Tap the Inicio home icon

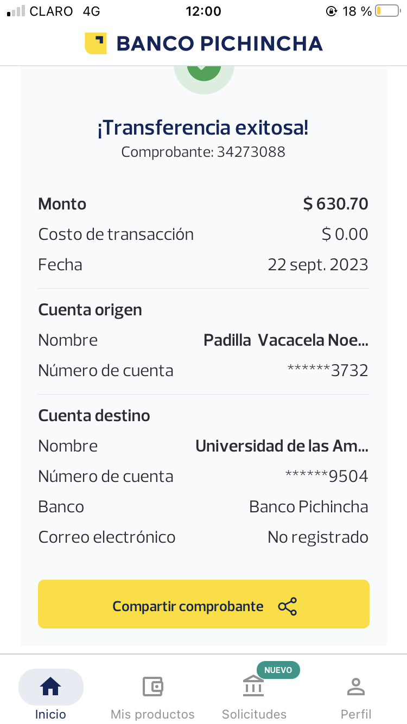[50, 687]
